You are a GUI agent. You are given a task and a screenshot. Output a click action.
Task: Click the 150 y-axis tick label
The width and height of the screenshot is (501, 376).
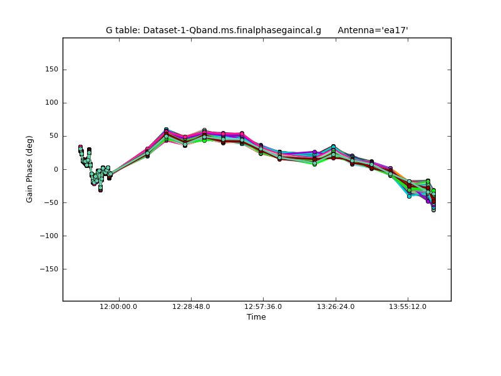(51, 70)
